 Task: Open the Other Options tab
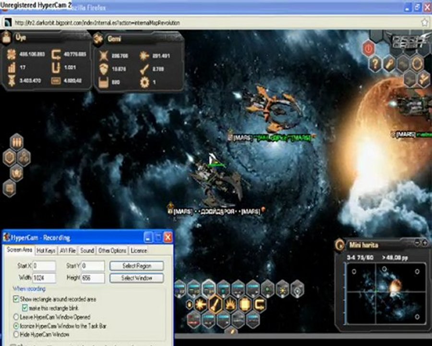pos(112,250)
